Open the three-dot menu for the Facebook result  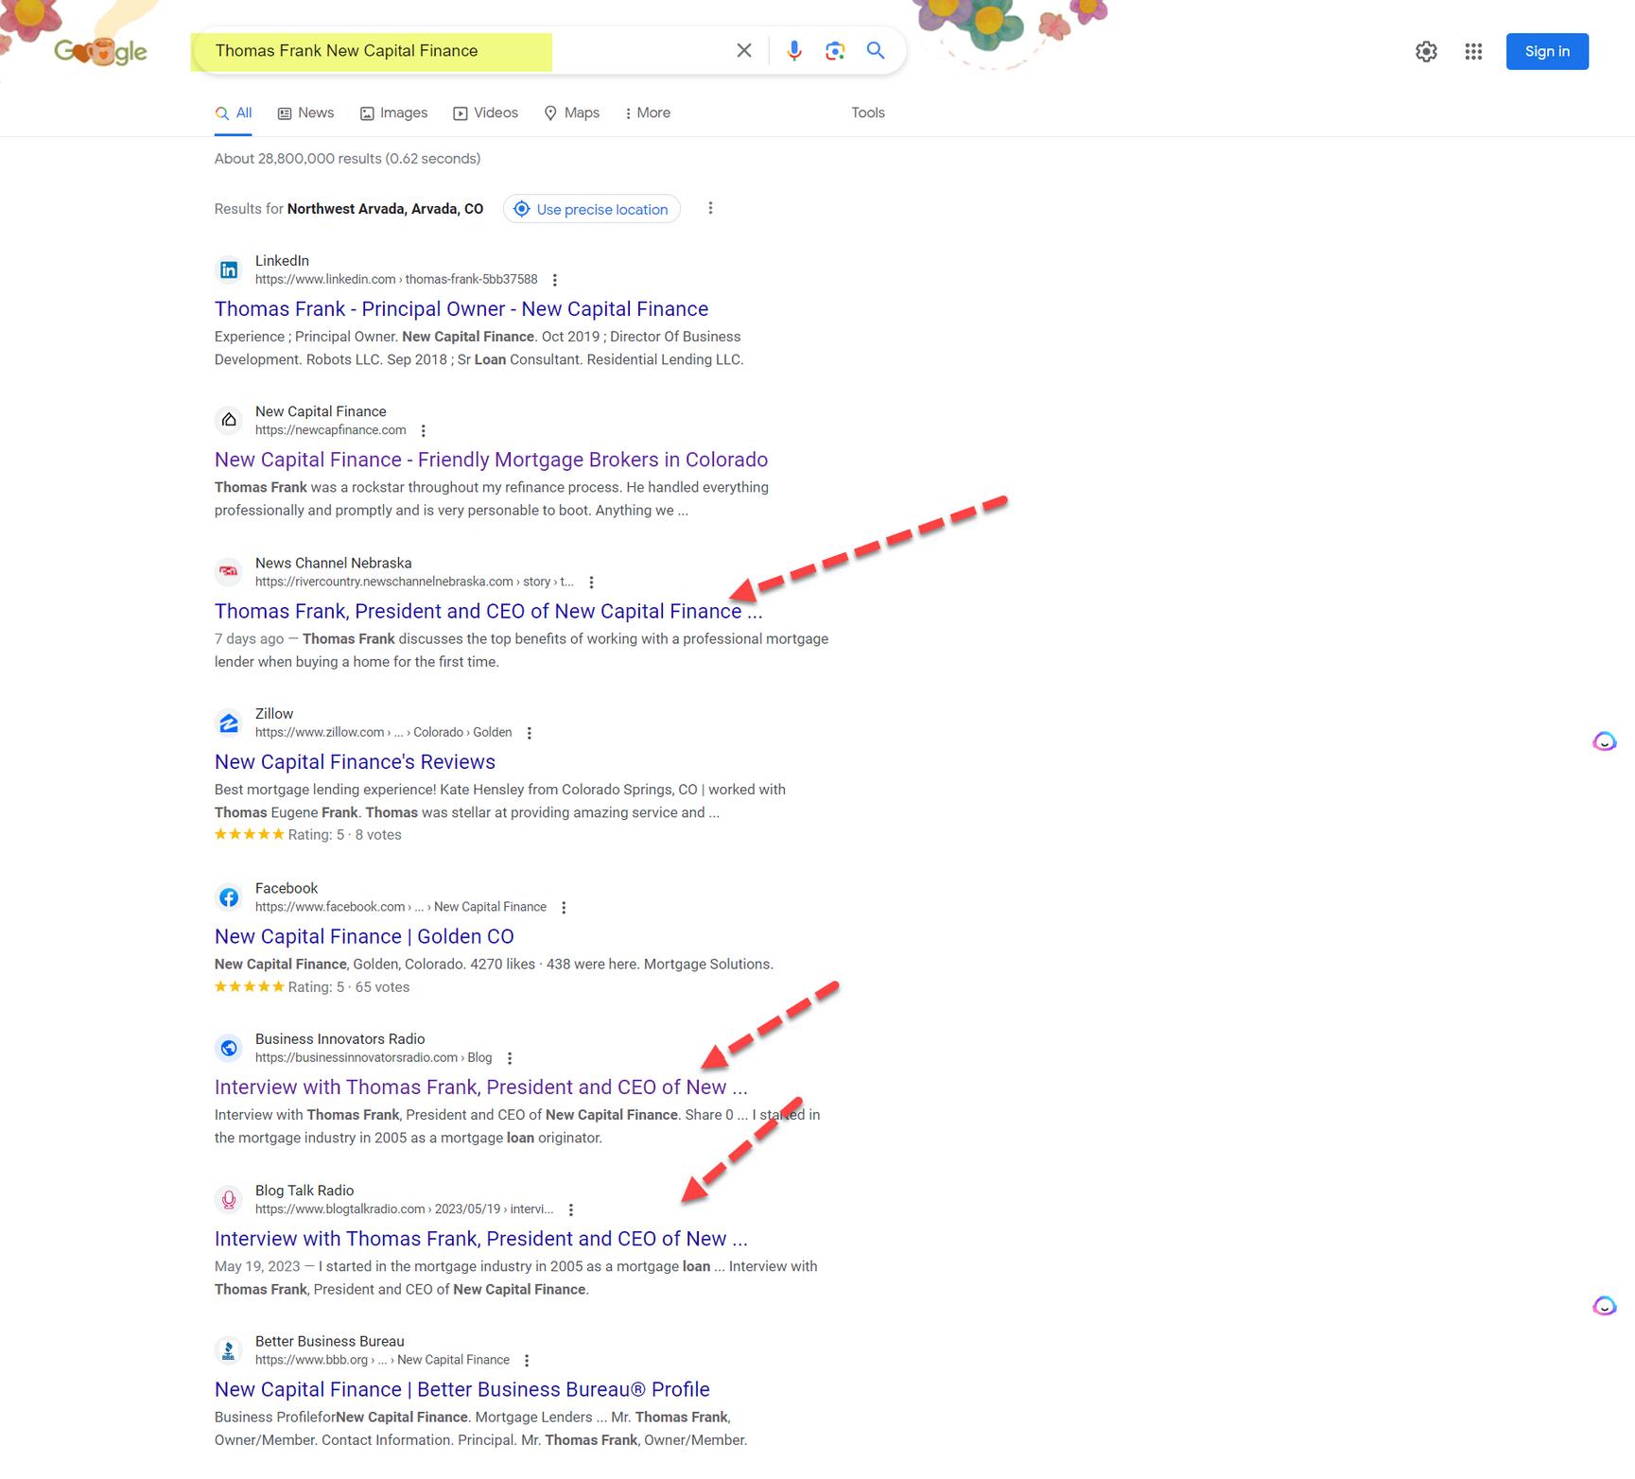[564, 908]
